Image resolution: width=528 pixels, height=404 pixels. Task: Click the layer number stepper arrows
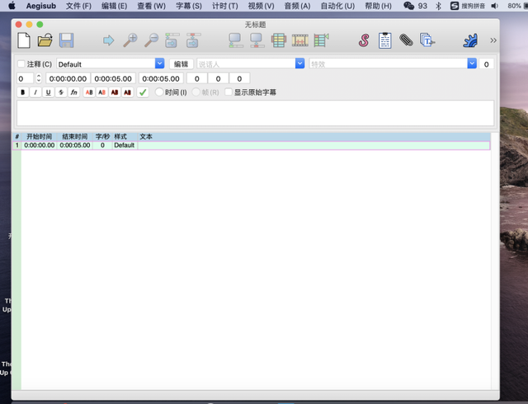point(39,78)
